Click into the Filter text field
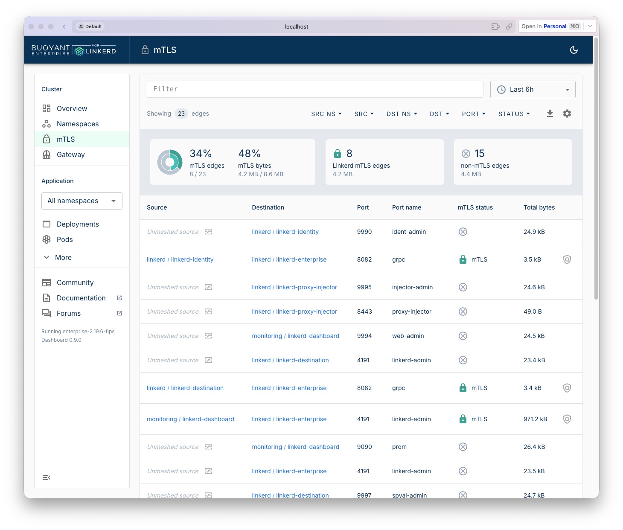The height and width of the screenshot is (530, 623). click(315, 89)
